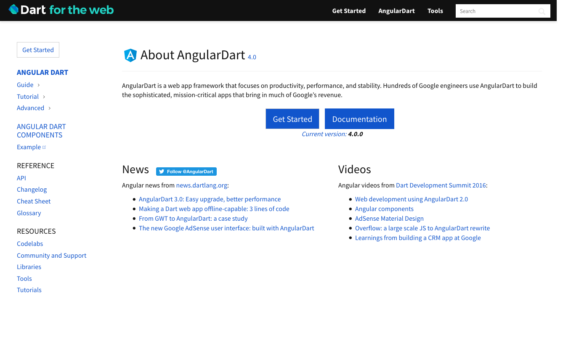Screen dimensions: 563x359
Task: Open Learnings from building a CRM app video
Action: 418,238
